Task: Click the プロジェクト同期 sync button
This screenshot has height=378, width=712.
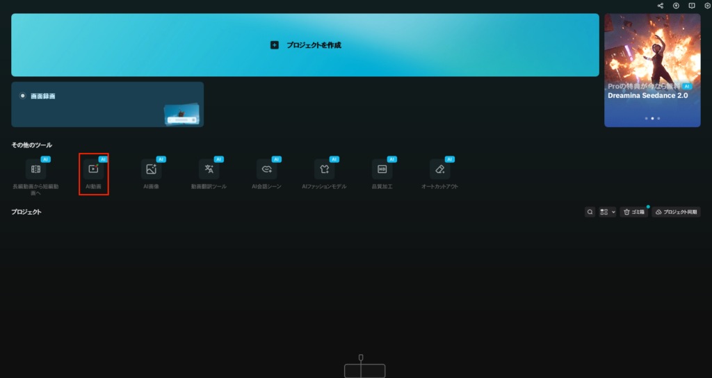Action: [x=676, y=212]
